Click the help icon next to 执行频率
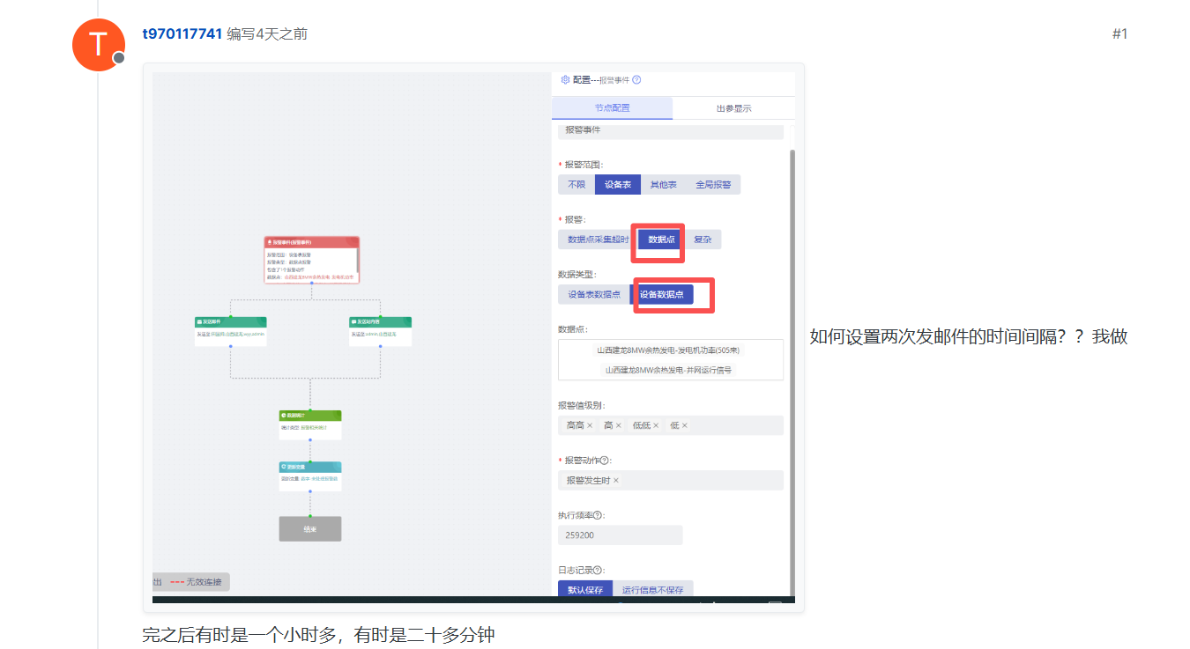1190x649 pixels. point(598,515)
